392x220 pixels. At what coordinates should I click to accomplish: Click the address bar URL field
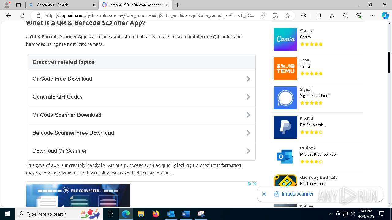click(x=149, y=16)
